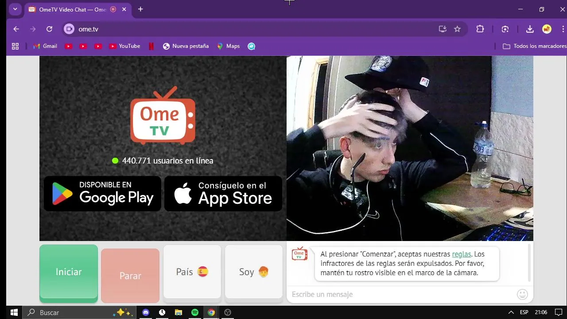Show hidden system tray icons
Image resolution: width=567 pixels, height=319 pixels.
click(x=511, y=312)
